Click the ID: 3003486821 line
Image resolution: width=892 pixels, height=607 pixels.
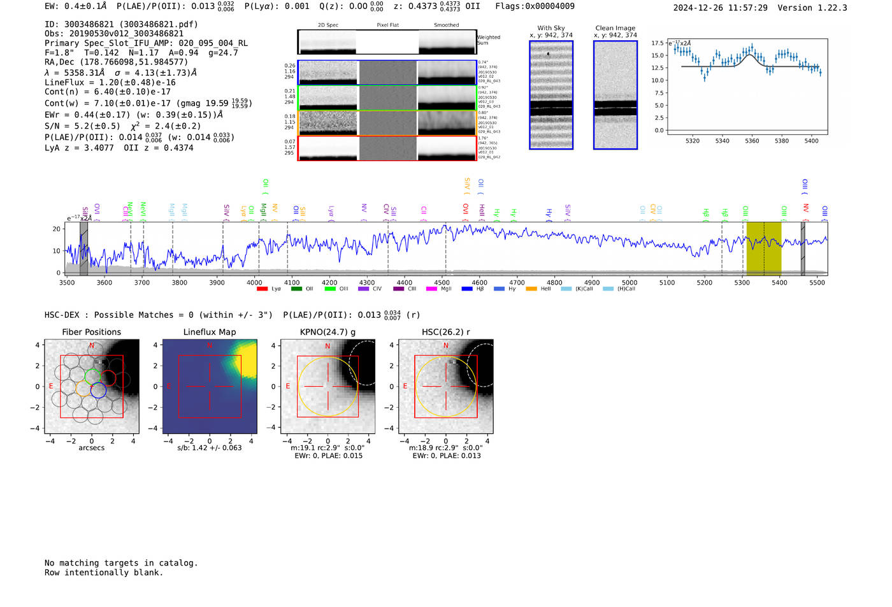(121, 24)
